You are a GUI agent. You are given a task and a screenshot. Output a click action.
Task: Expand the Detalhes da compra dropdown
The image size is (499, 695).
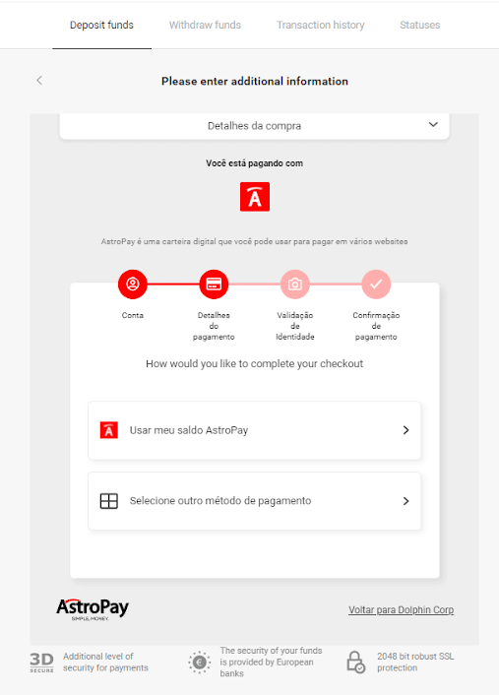pyautogui.click(x=254, y=126)
